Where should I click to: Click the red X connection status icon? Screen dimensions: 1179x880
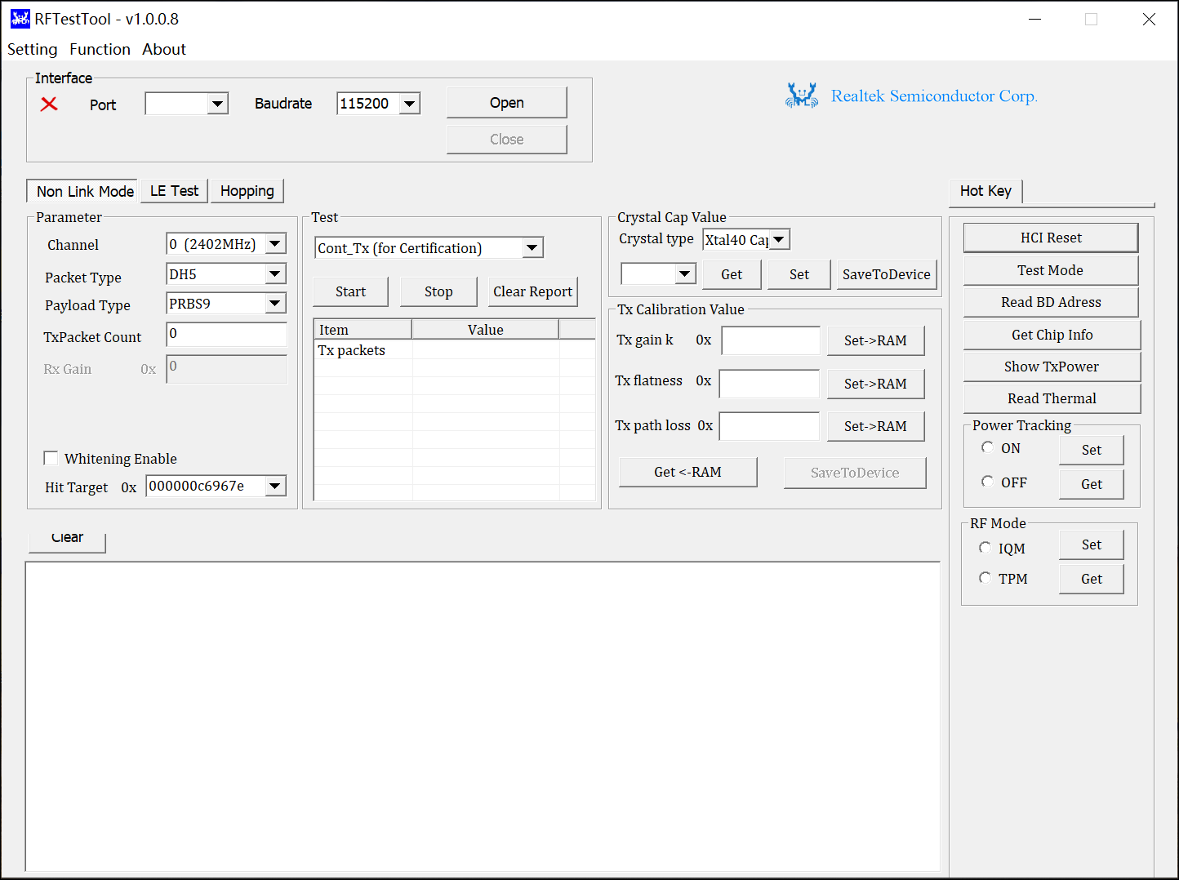click(x=49, y=104)
